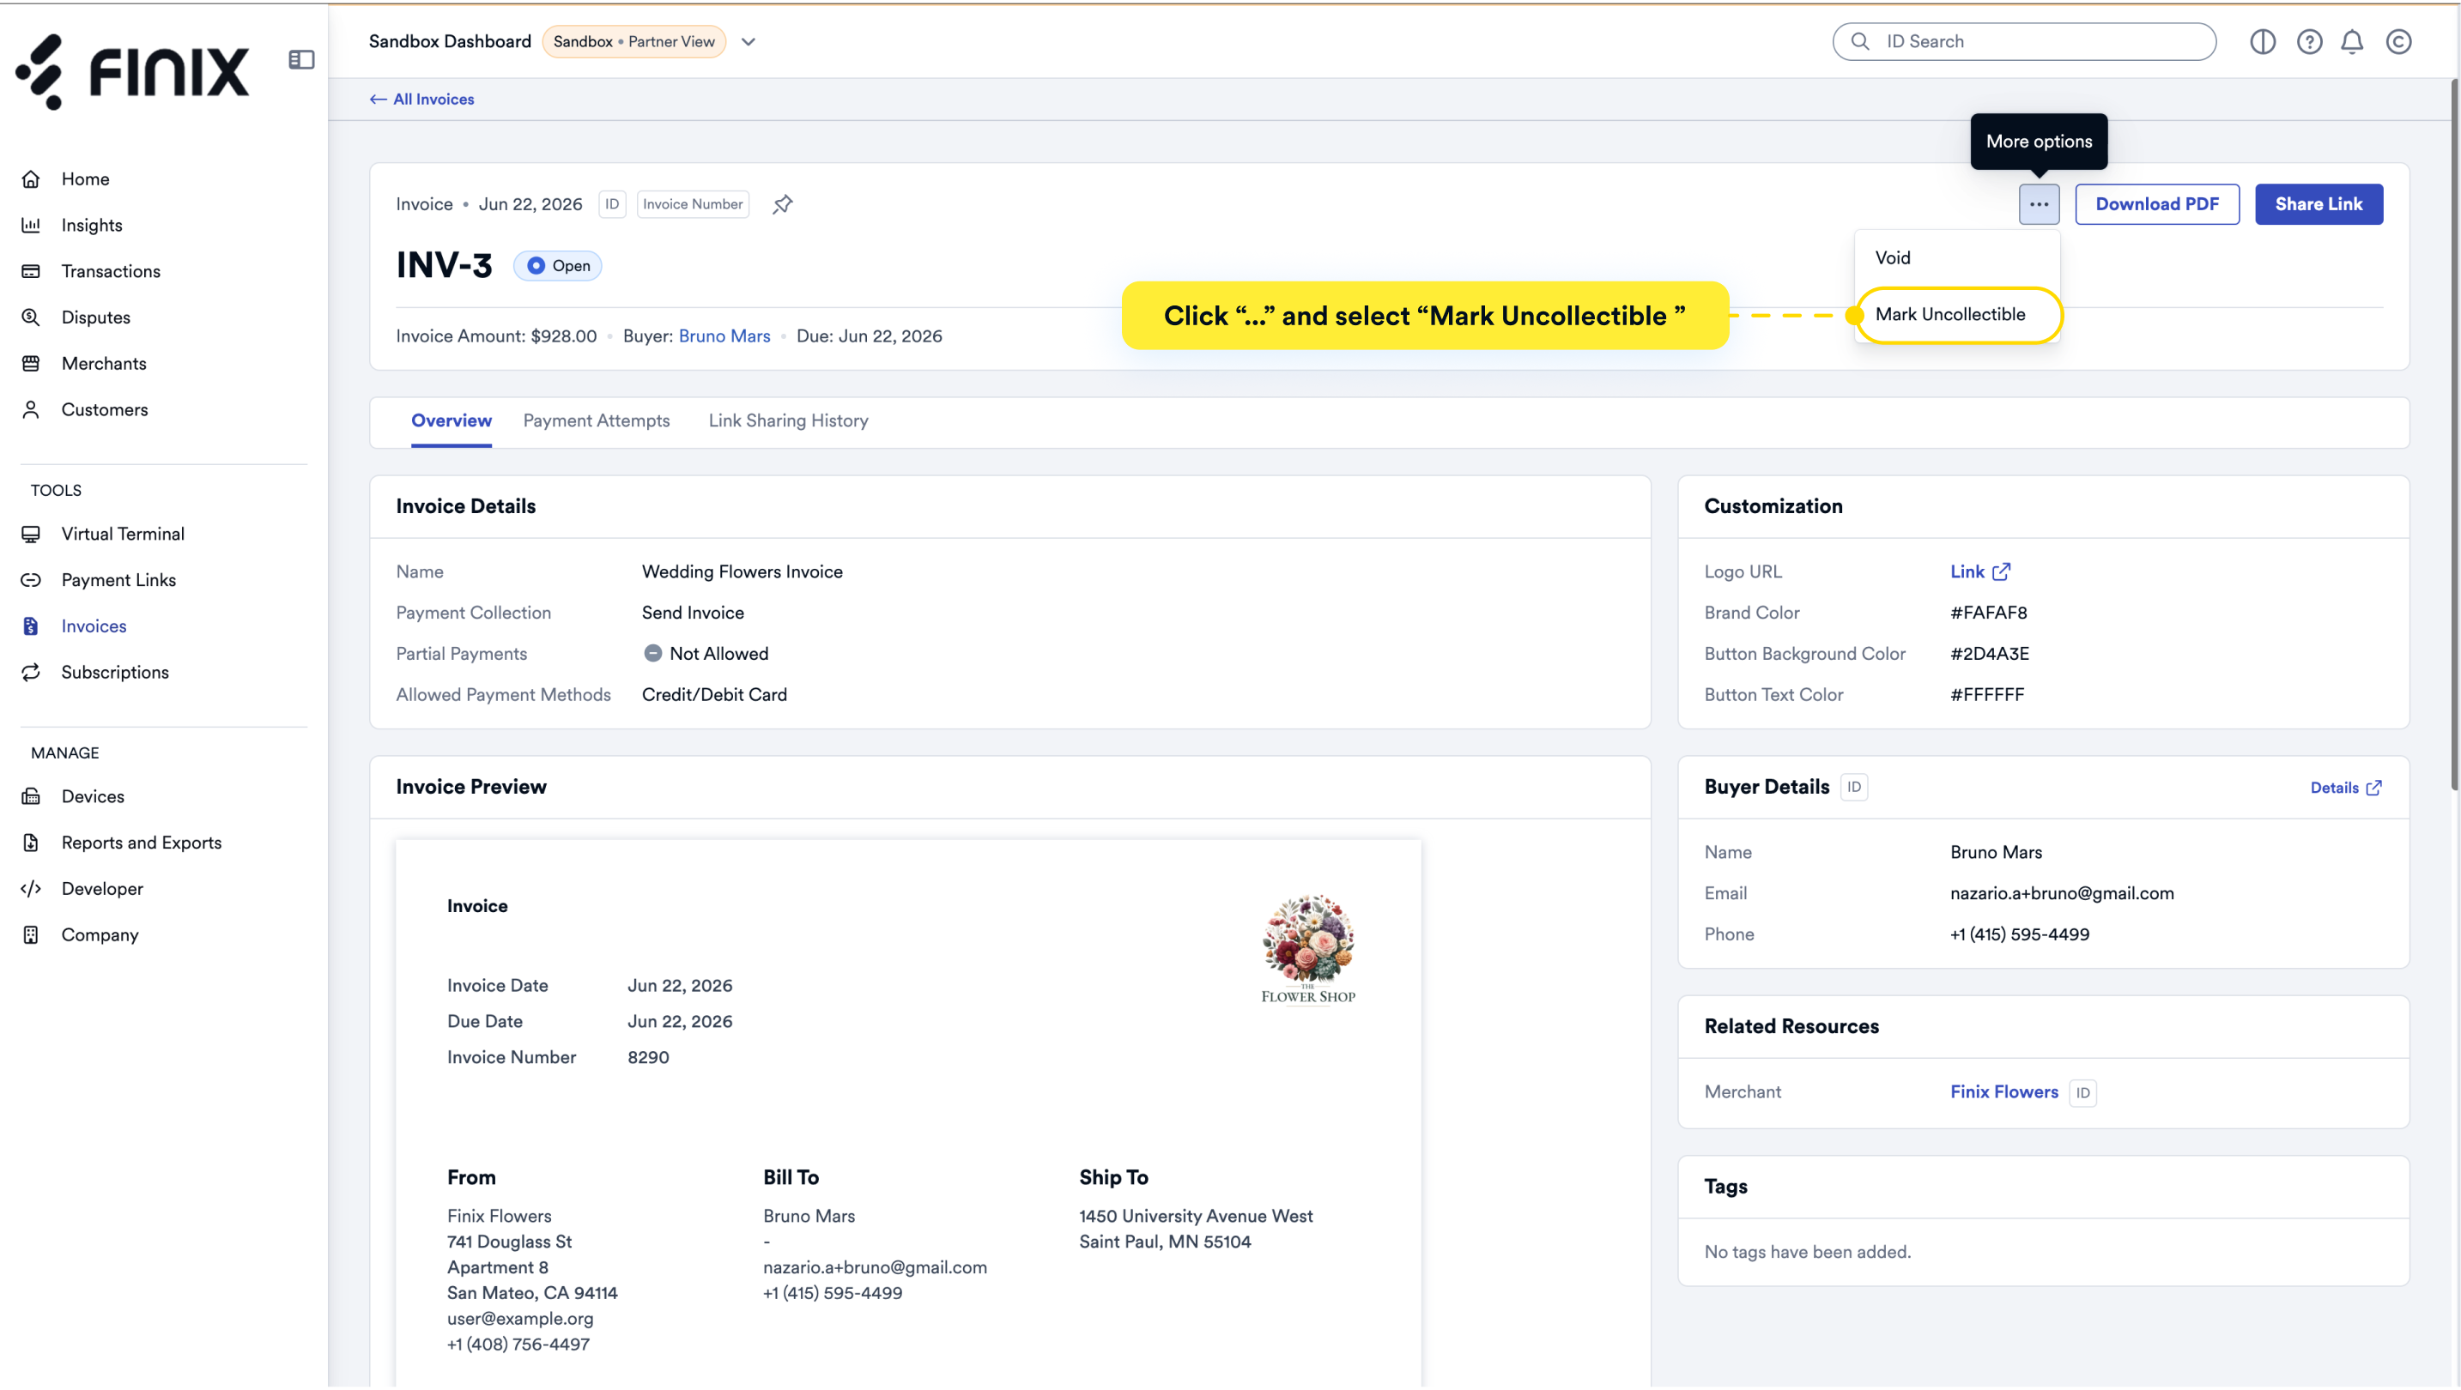Open the notifications bell
2461x1390 pixels.
click(2351, 42)
